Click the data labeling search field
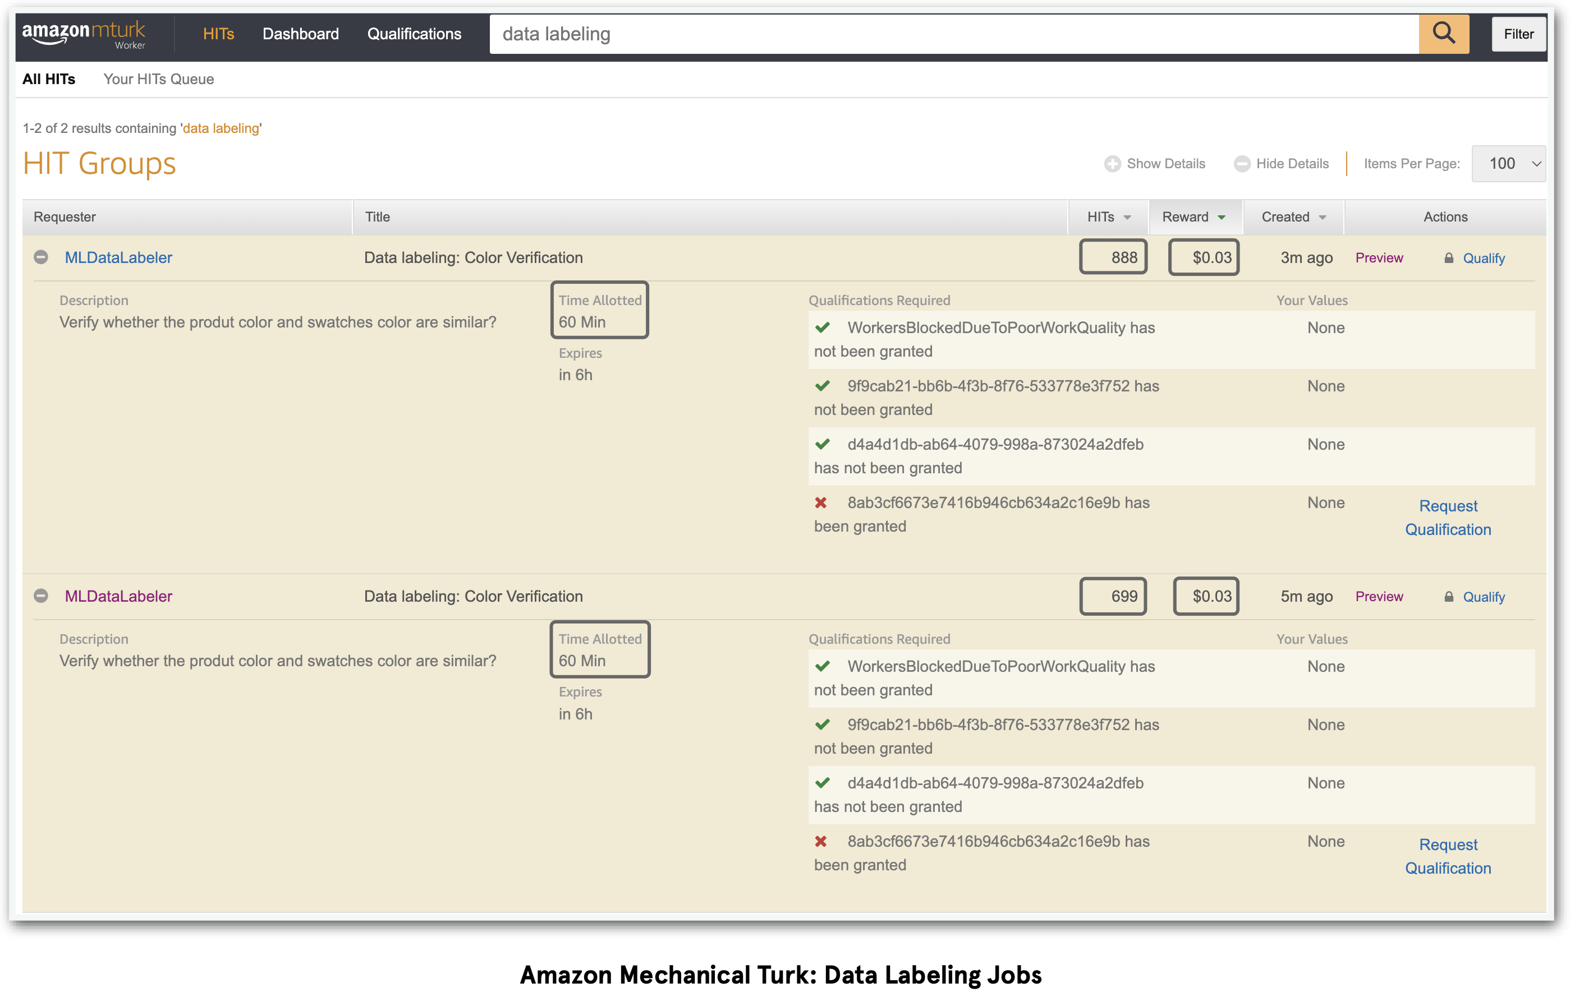1570x1006 pixels. [x=954, y=34]
